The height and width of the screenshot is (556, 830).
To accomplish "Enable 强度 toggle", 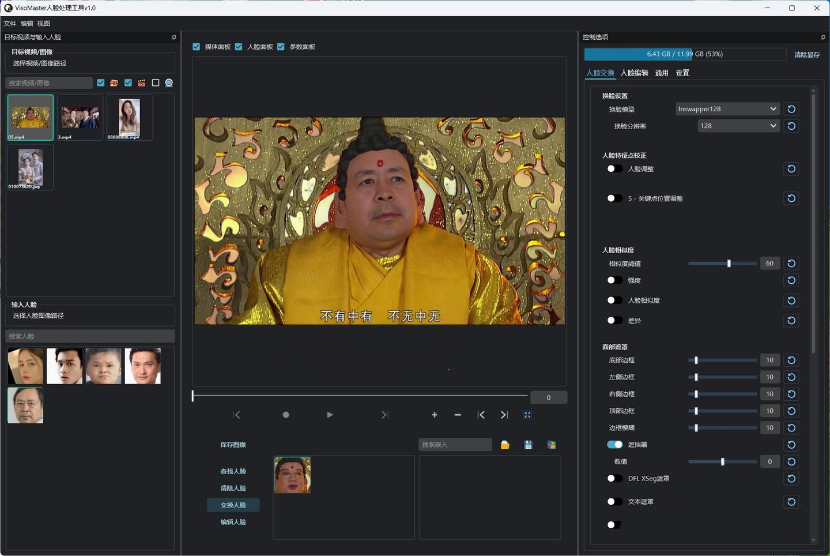I will pyautogui.click(x=614, y=280).
